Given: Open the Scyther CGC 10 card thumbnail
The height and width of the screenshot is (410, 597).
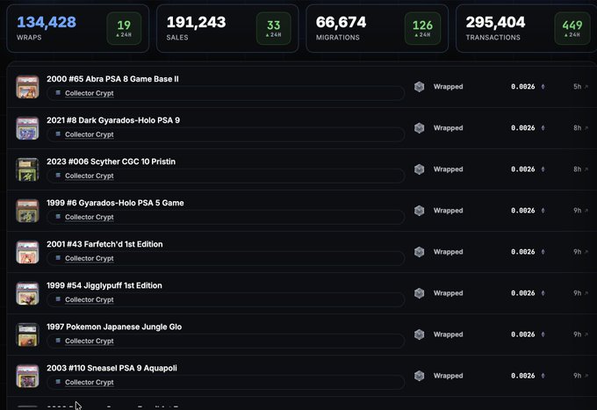Looking at the screenshot, I should 27,169.
